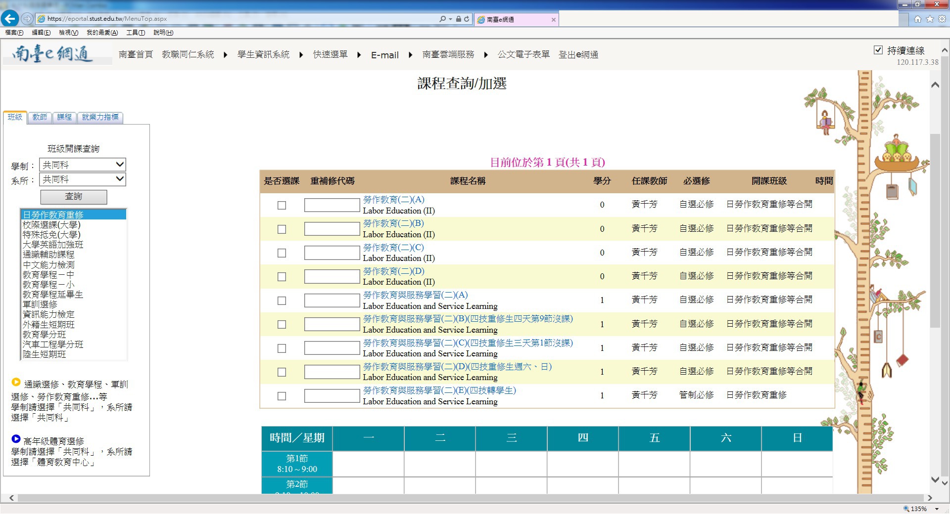This screenshot has width=950, height=514.
Task: Click the address bar search magnifier icon
Action: click(442, 19)
